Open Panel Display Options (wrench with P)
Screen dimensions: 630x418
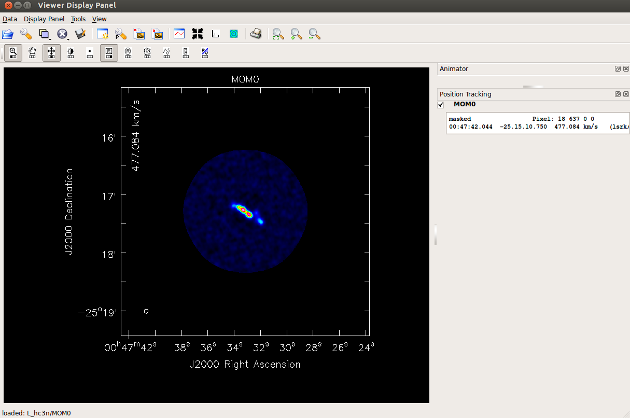121,34
